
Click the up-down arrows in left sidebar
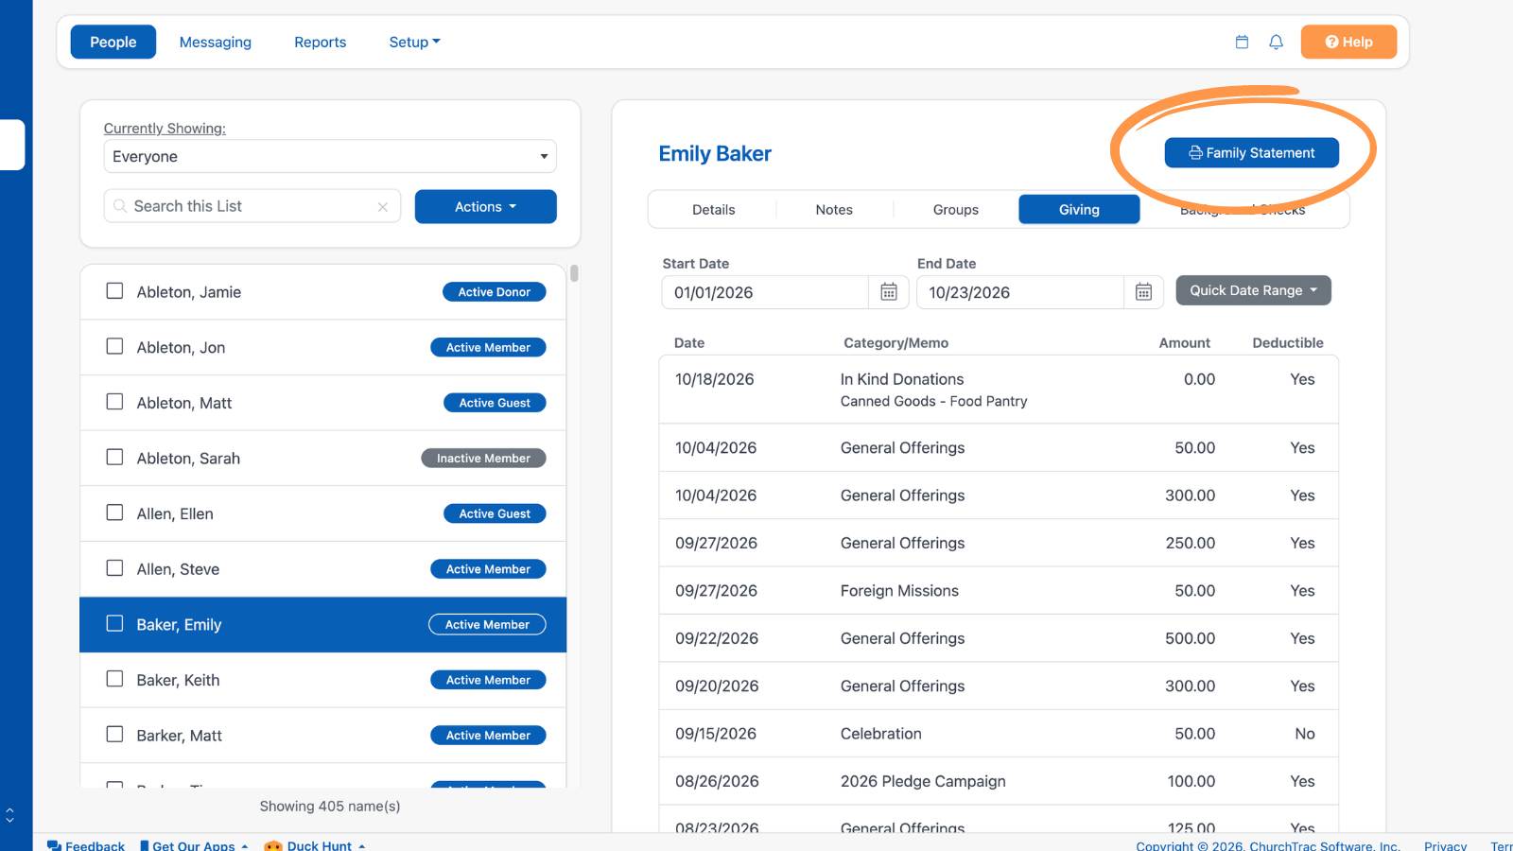(x=9, y=814)
